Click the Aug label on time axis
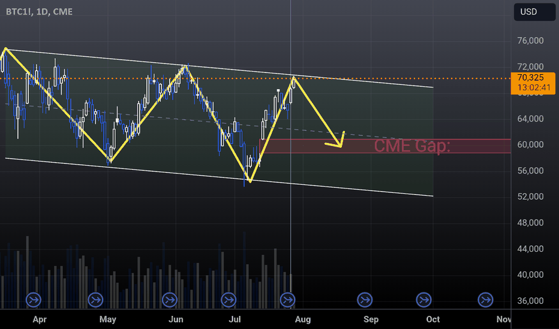559x329 pixels. 303,319
